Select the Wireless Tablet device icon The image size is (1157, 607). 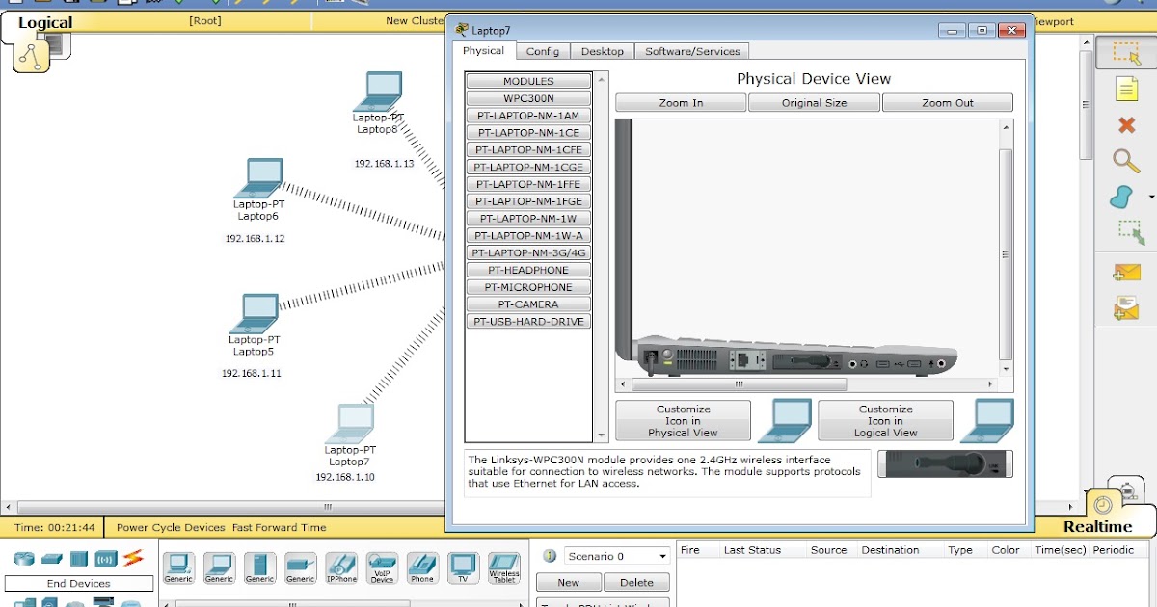[503, 567]
